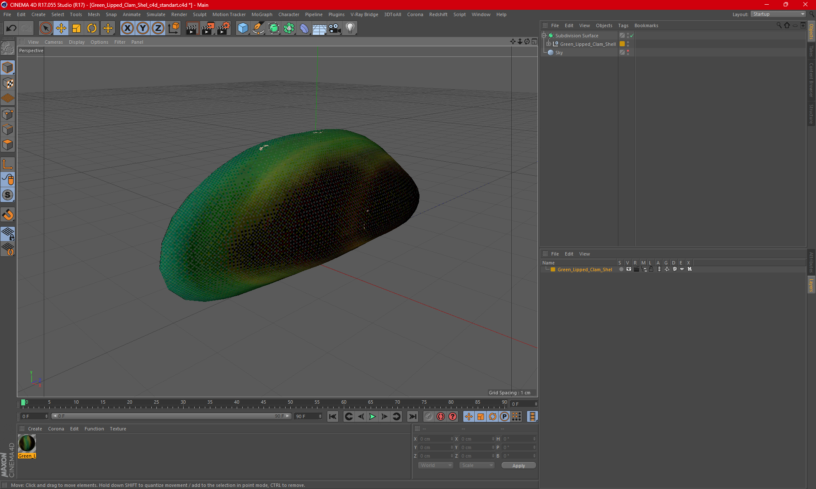Toggle layer visibility eye for Green_Lipped_Clam_Shel

pyautogui.click(x=629, y=269)
